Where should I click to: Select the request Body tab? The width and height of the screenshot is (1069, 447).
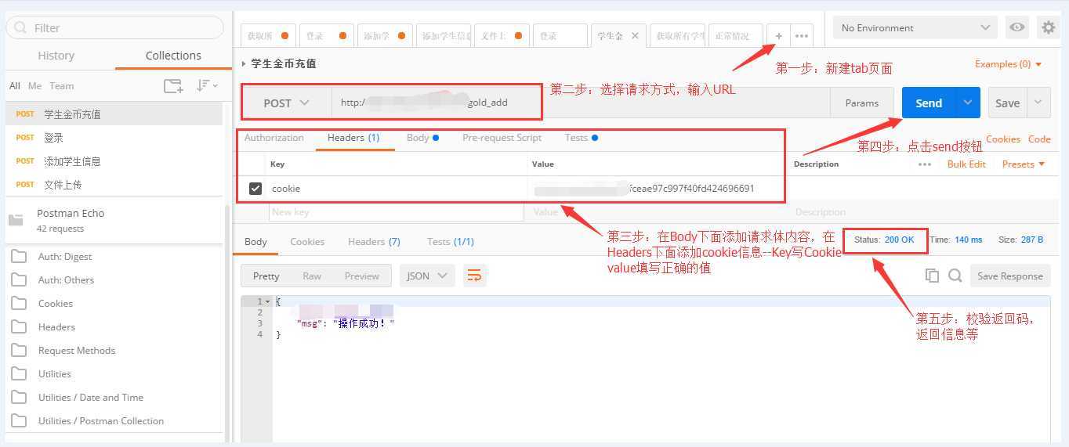422,138
